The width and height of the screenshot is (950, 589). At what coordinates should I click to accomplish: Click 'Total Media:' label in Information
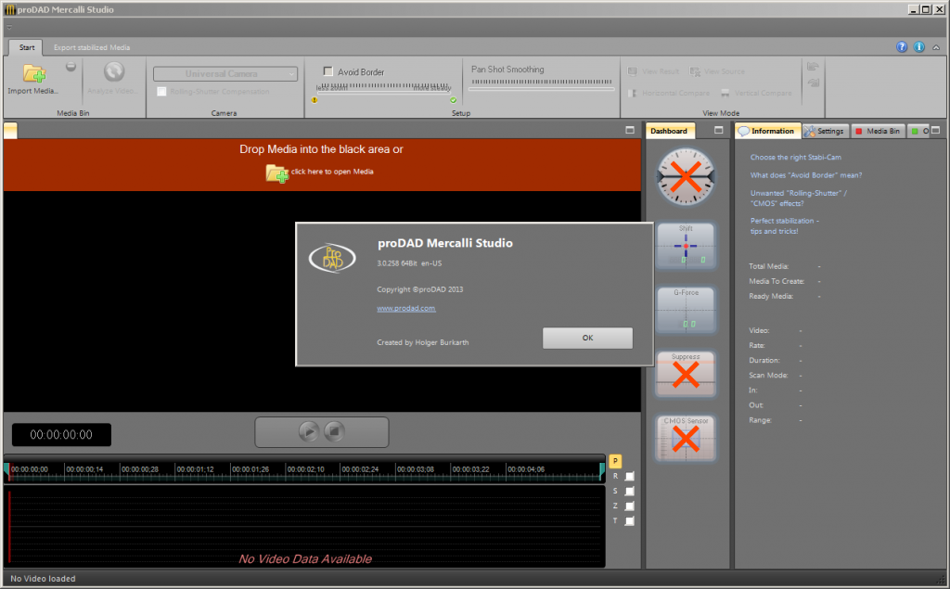[769, 266]
